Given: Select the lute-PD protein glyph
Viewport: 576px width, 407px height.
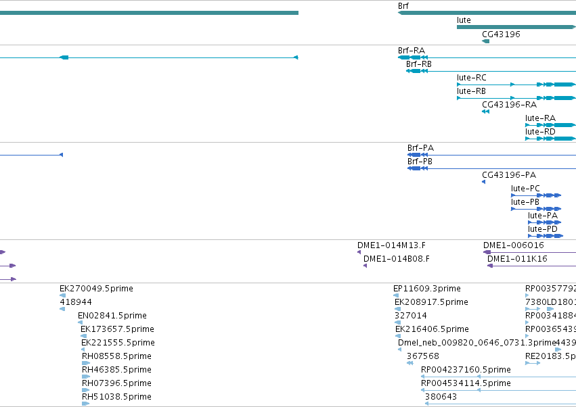Looking at the screenshot, I should 546,236.
